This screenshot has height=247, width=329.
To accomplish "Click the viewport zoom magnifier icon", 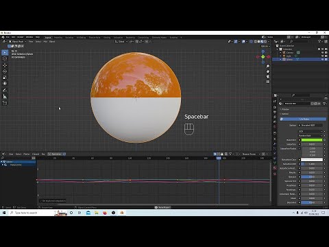I will tap(268, 66).
